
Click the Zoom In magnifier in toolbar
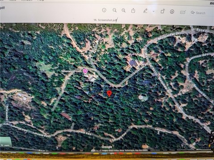point(123,10)
